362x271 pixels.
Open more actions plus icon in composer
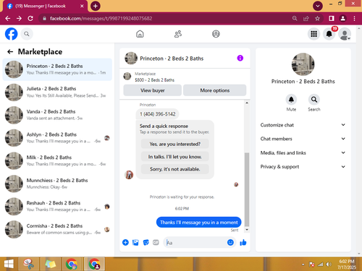(125, 242)
